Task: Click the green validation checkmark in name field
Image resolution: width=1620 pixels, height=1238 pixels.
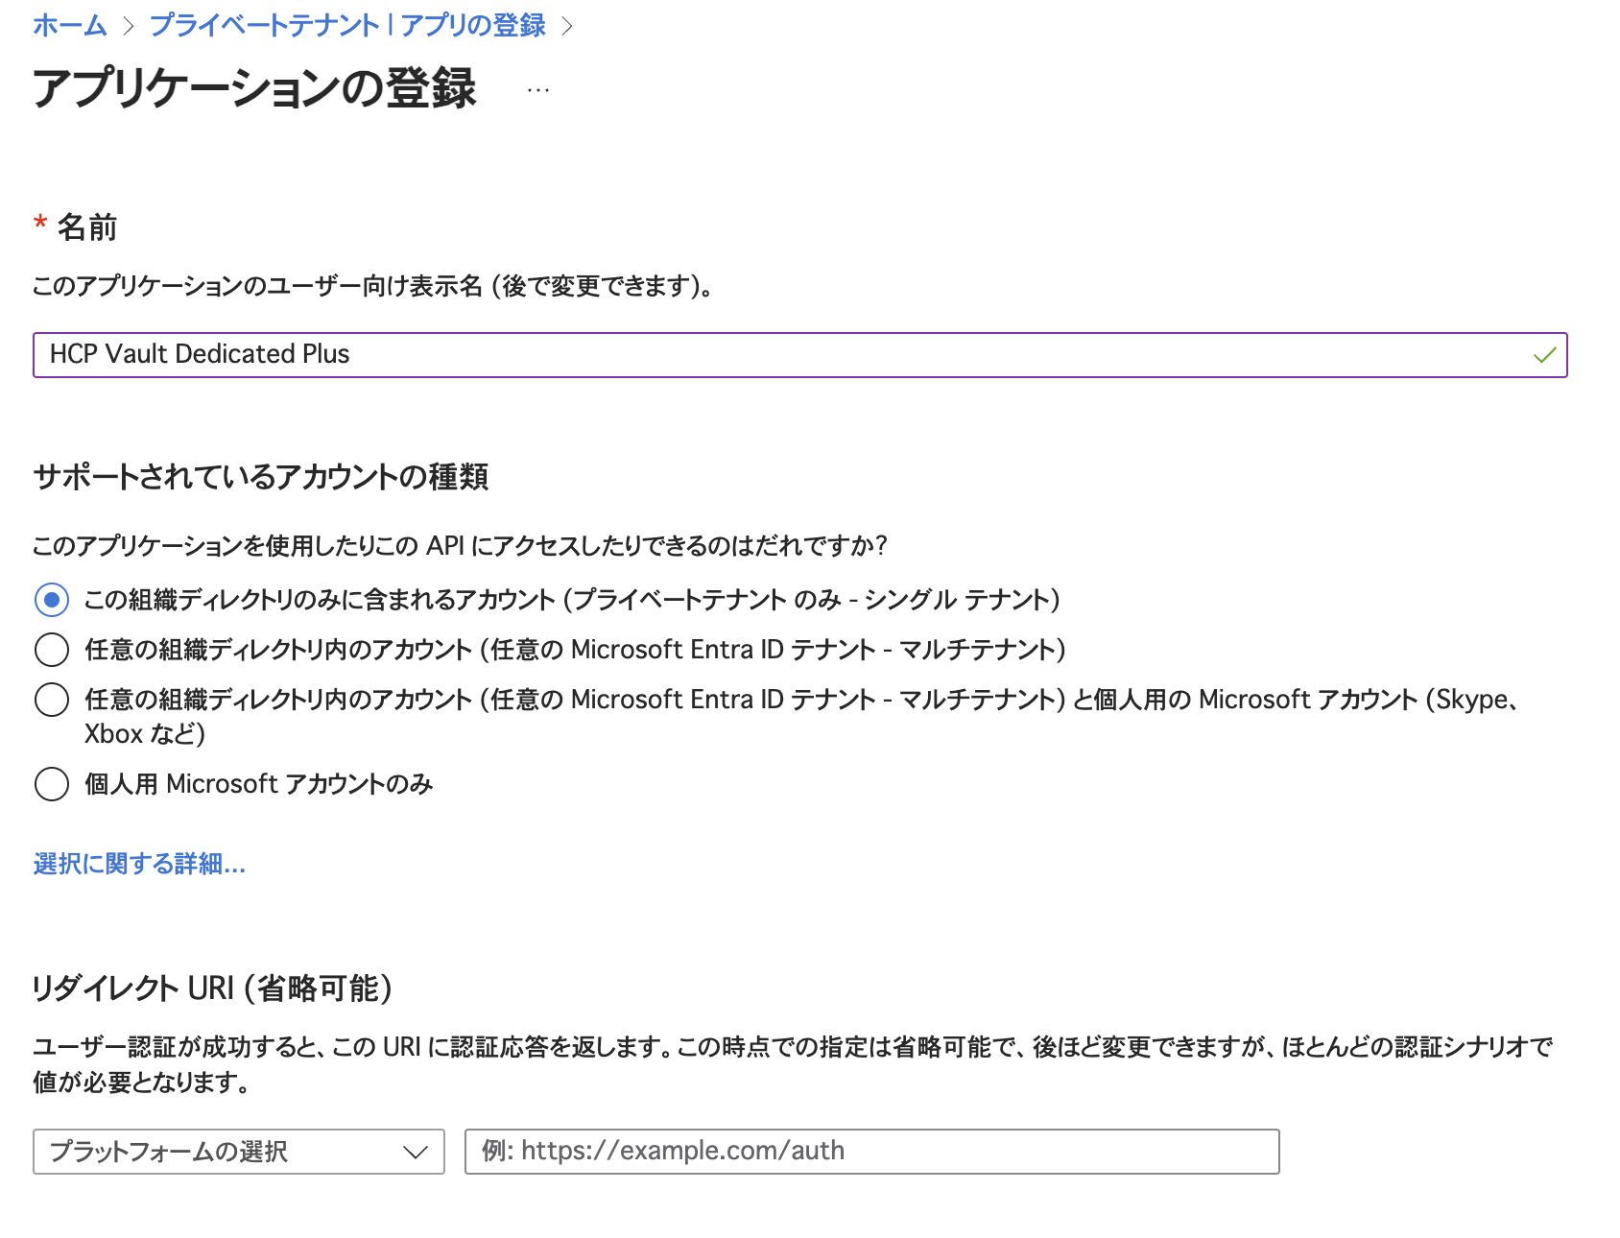Action: click(1543, 355)
